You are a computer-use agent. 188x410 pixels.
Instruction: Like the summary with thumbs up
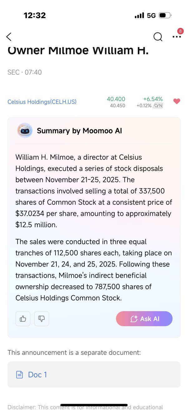[x=23, y=319]
